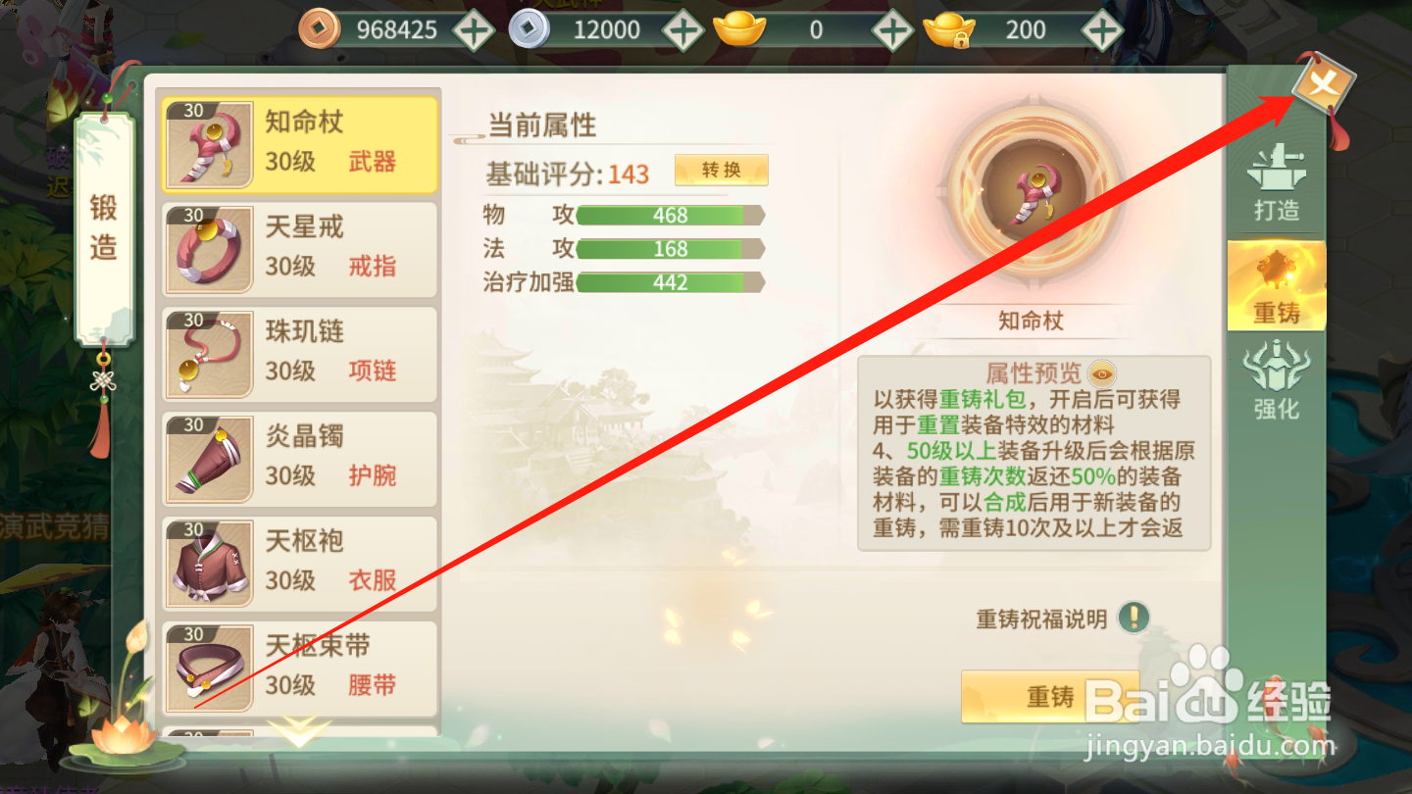Add silver coins via plus icon

click(683, 30)
